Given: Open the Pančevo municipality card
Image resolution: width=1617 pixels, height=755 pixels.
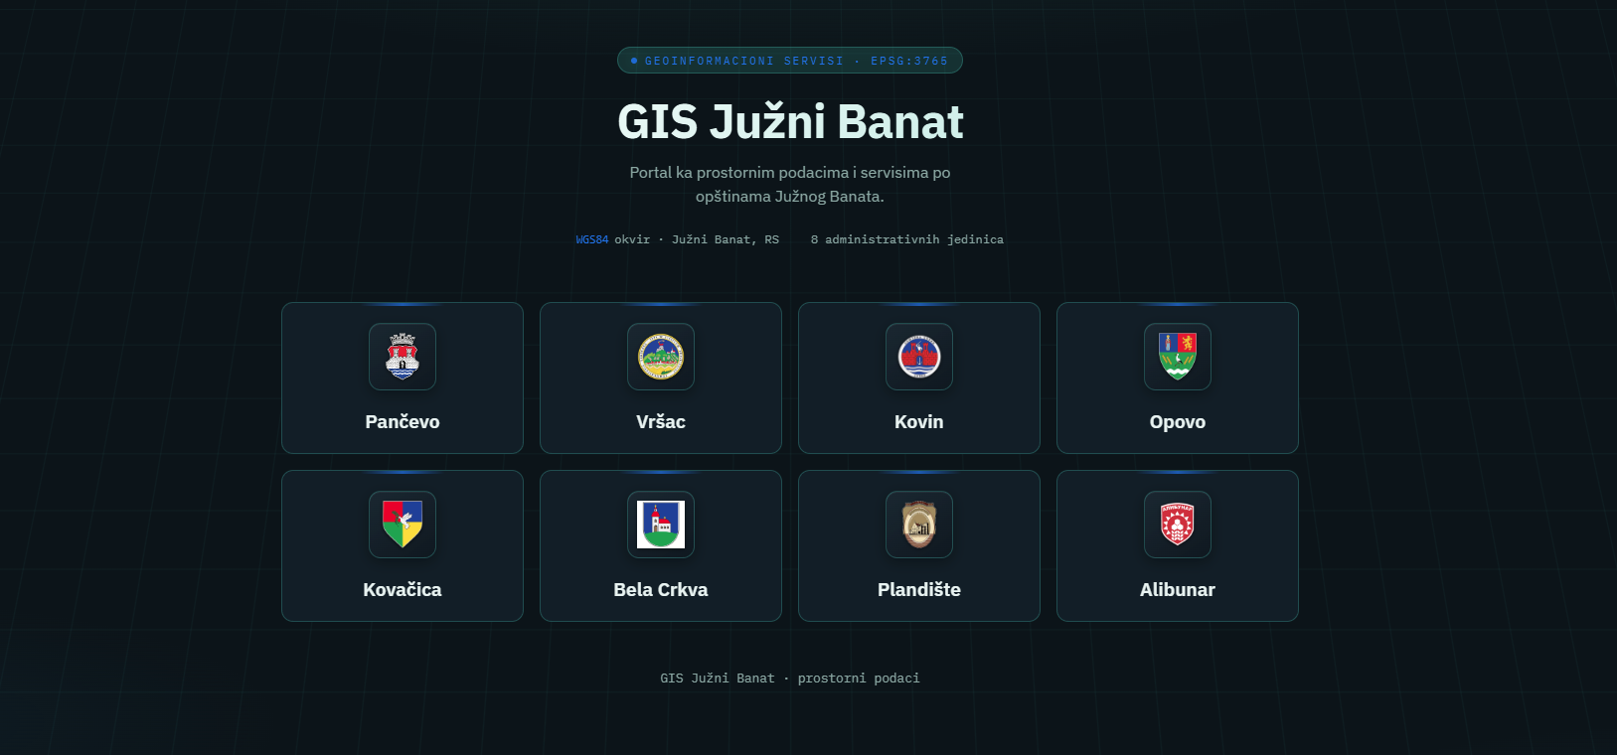Looking at the screenshot, I should pyautogui.click(x=403, y=377).
